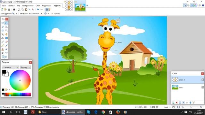
Task: Merge layer down icon
Action: point(184,103)
